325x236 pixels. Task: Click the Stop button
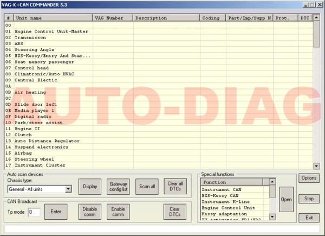pyautogui.click(x=309, y=199)
